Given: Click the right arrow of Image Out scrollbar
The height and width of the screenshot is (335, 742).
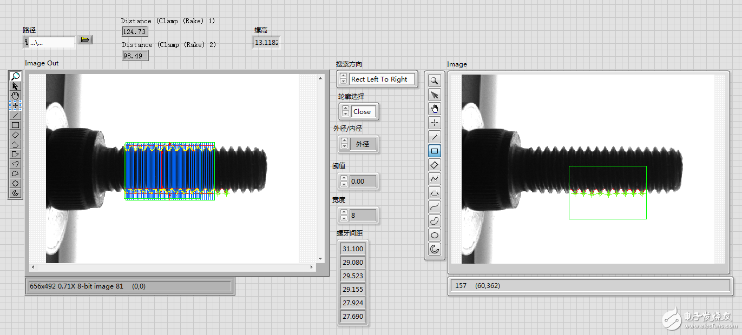Looking at the screenshot, I should pyautogui.click(x=312, y=267).
